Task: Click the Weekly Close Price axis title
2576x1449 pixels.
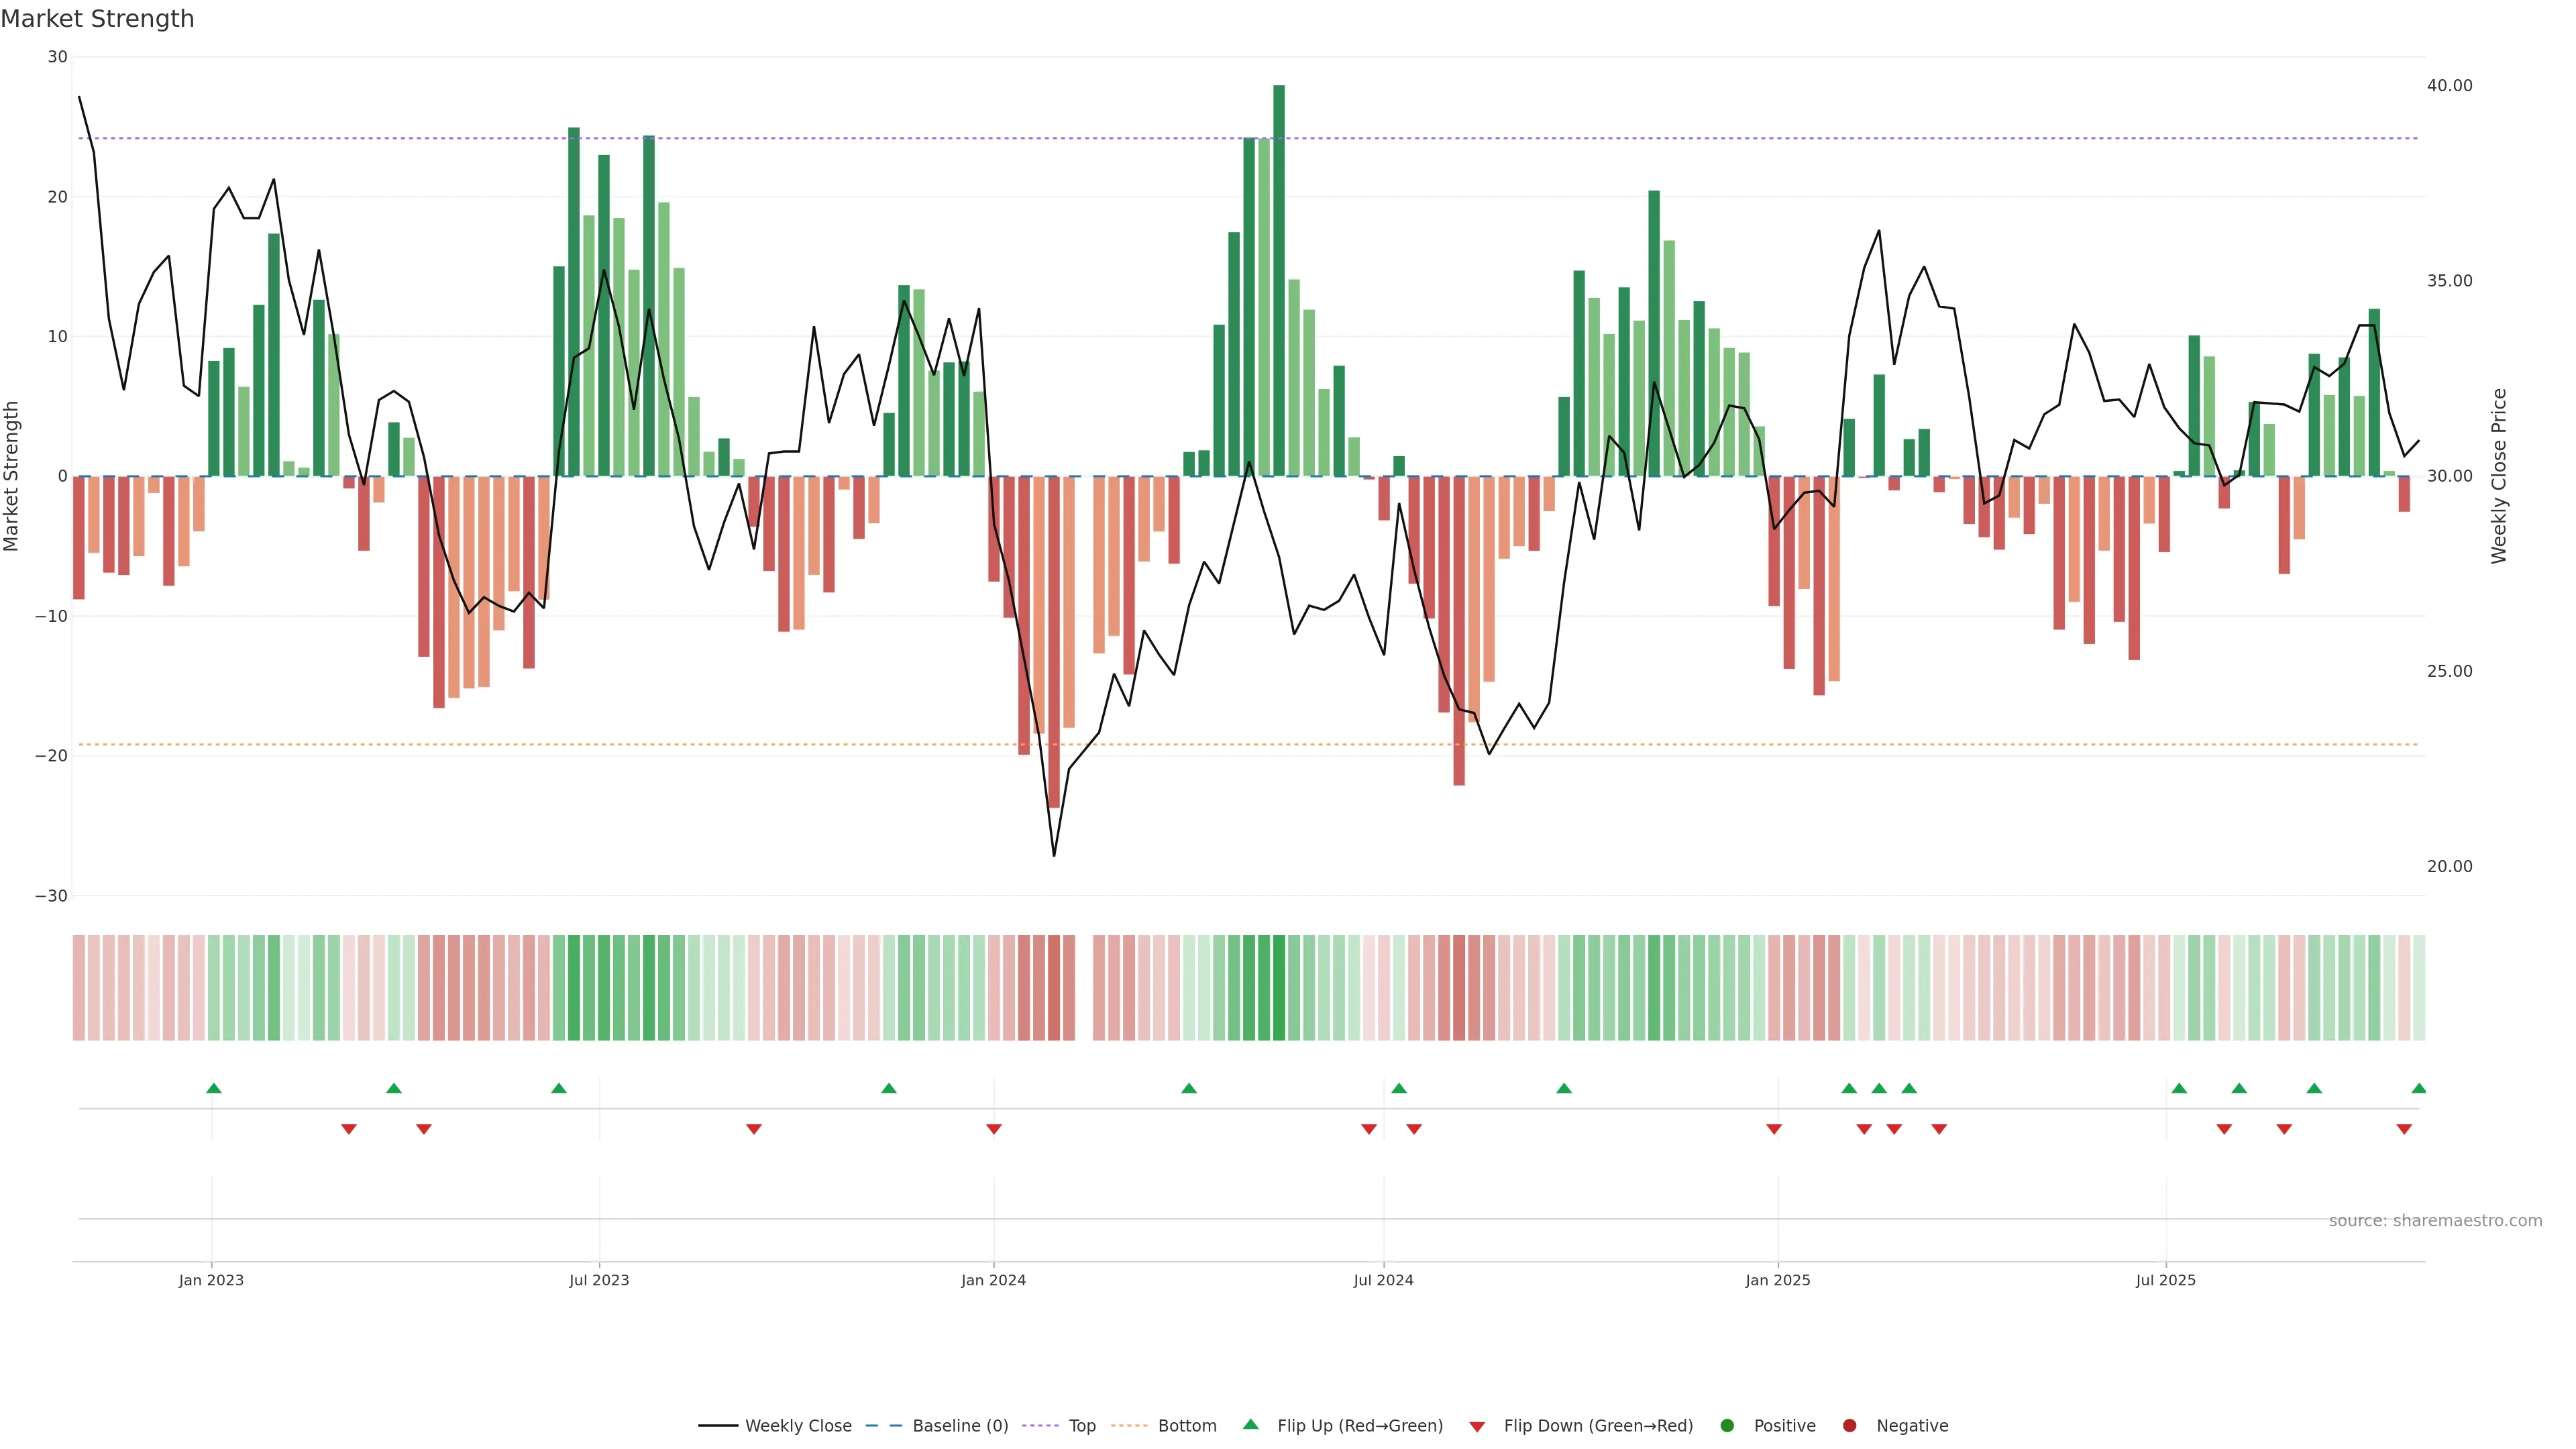Action: pos(2499,476)
